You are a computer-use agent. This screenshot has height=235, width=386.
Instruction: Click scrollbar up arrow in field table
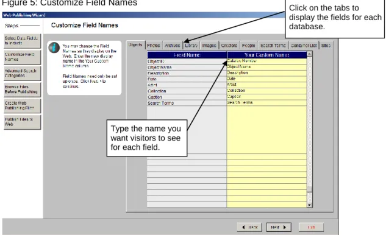[x=309, y=54]
